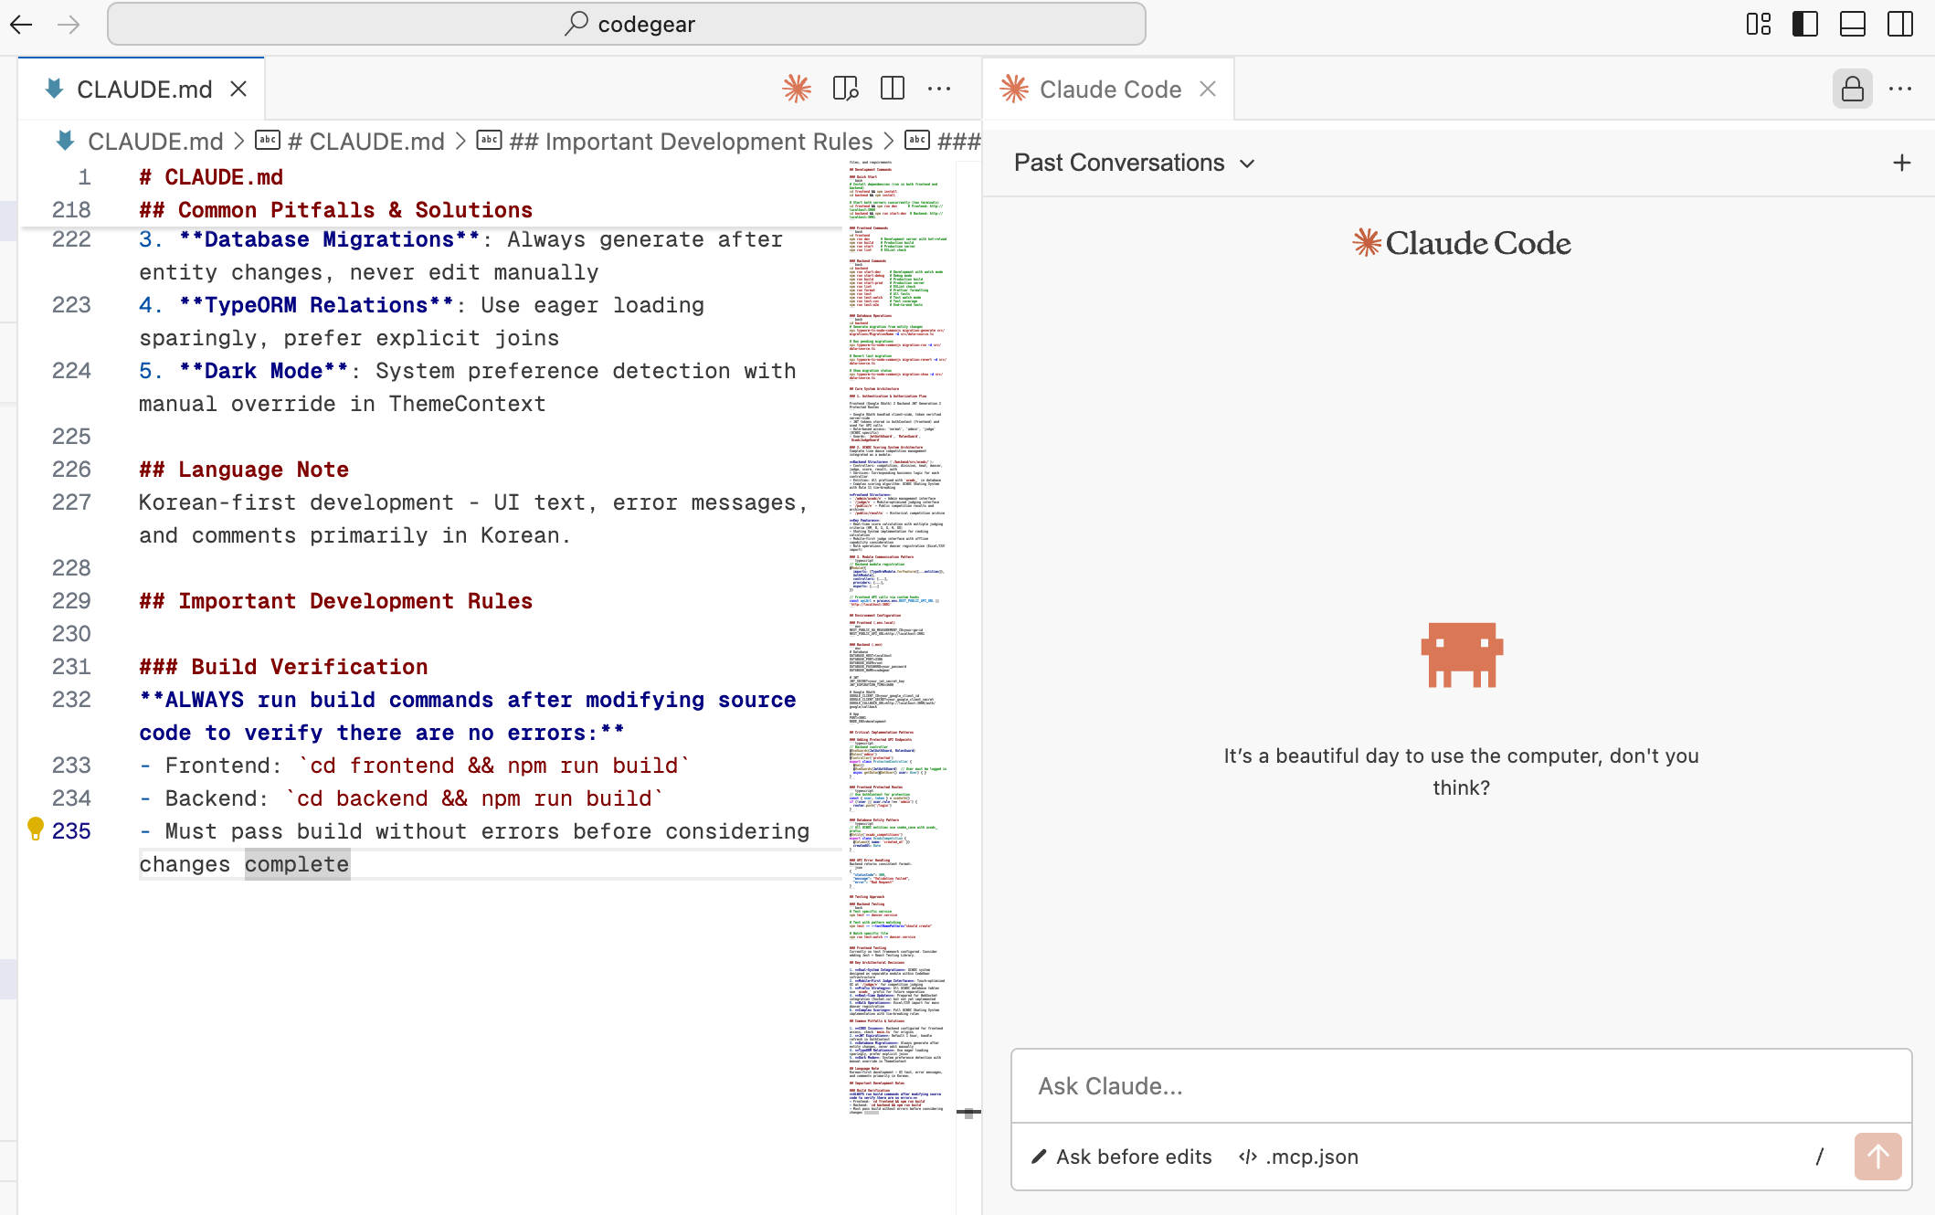
Task: Click the lock icon in the Claude Code panel
Action: 1852,89
